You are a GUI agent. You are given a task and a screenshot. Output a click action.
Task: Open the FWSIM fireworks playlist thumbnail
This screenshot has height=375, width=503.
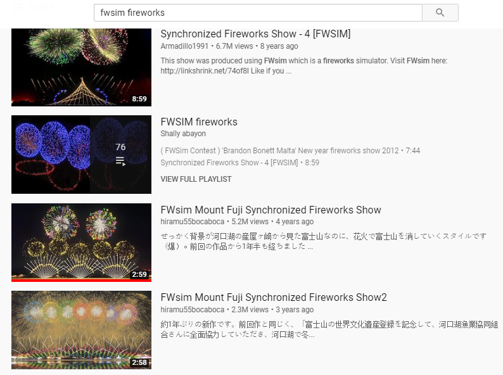coord(81,155)
